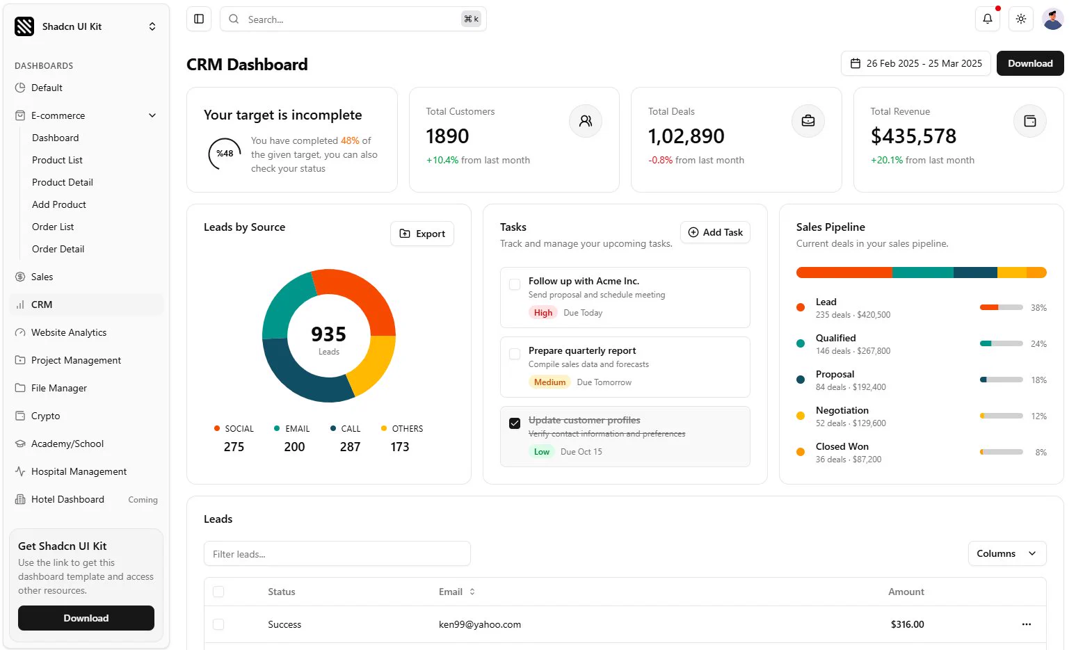Screen dimensions: 1076x650
Task: Click the Total Deals briefcase icon
Action: click(808, 121)
